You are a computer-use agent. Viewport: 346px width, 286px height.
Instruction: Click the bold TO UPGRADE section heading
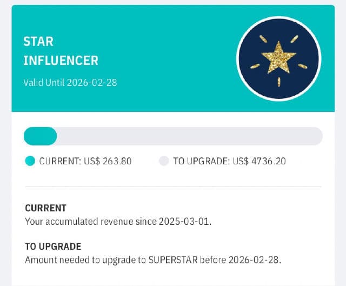[x=53, y=247]
